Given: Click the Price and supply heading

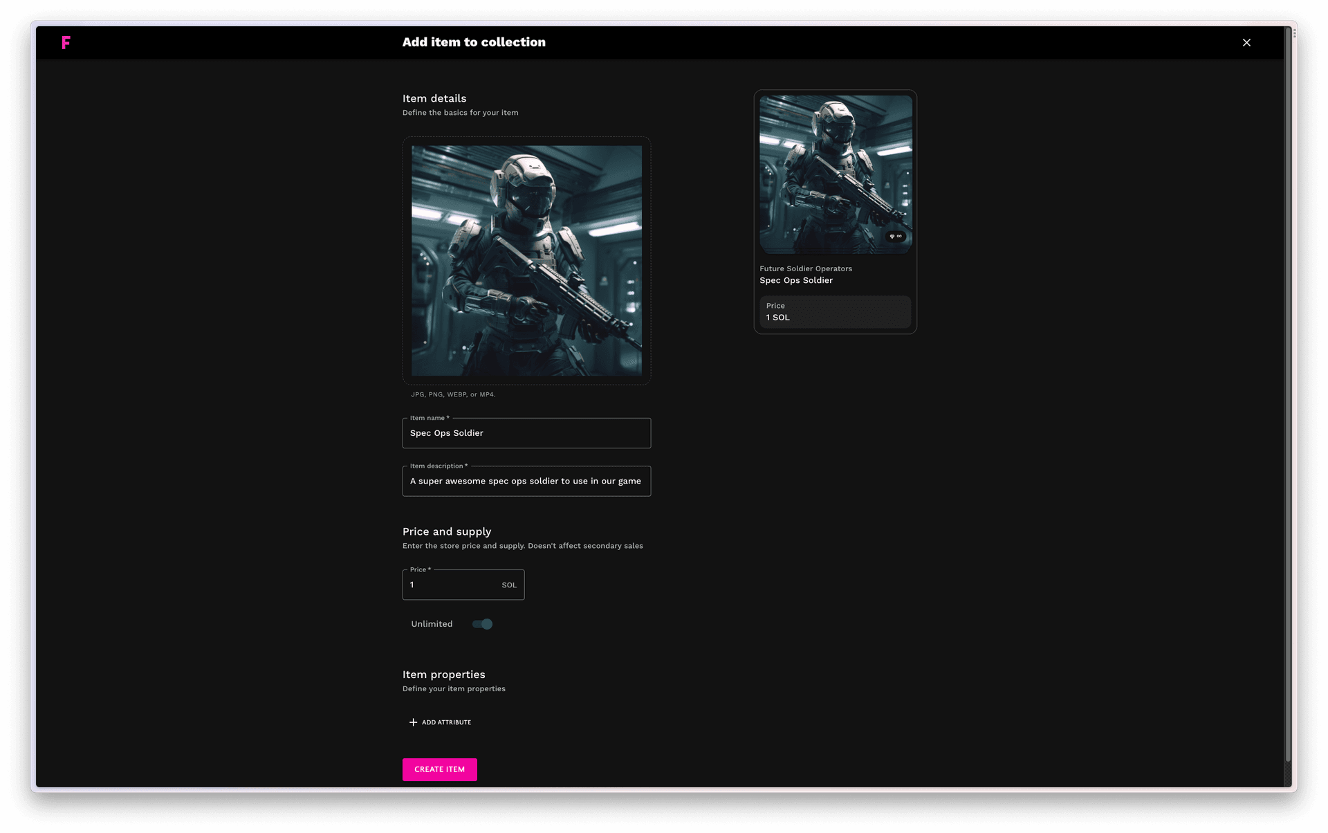Looking at the screenshot, I should pos(447,531).
